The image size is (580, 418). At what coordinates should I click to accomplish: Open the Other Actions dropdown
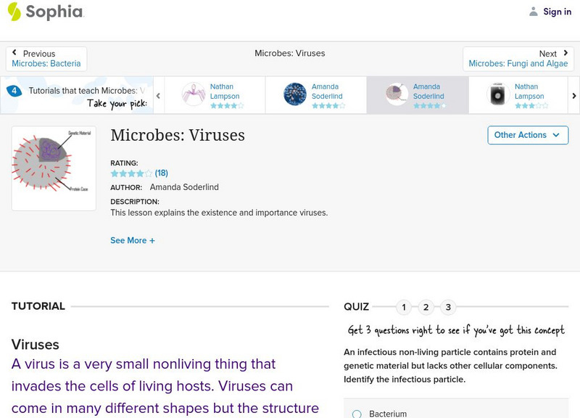click(x=527, y=135)
